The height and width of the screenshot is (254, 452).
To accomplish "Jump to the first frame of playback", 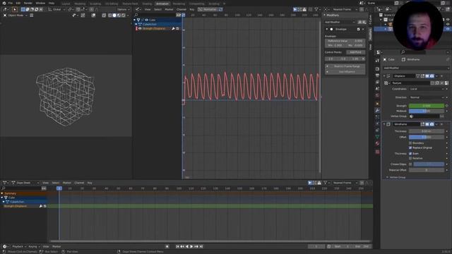I will [177, 246].
